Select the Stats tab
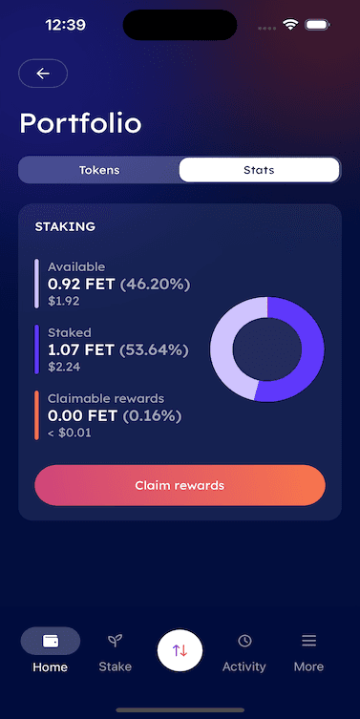Screen dimensions: 360x719 click(259, 170)
